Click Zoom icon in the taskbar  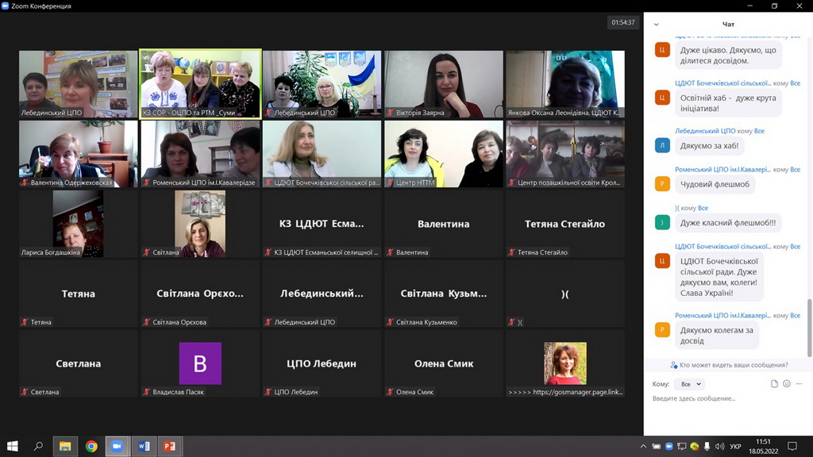[x=117, y=447]
